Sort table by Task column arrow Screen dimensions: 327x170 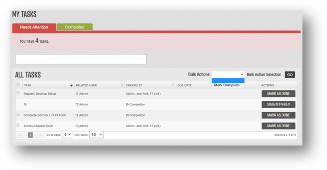(x=71, y=85)
